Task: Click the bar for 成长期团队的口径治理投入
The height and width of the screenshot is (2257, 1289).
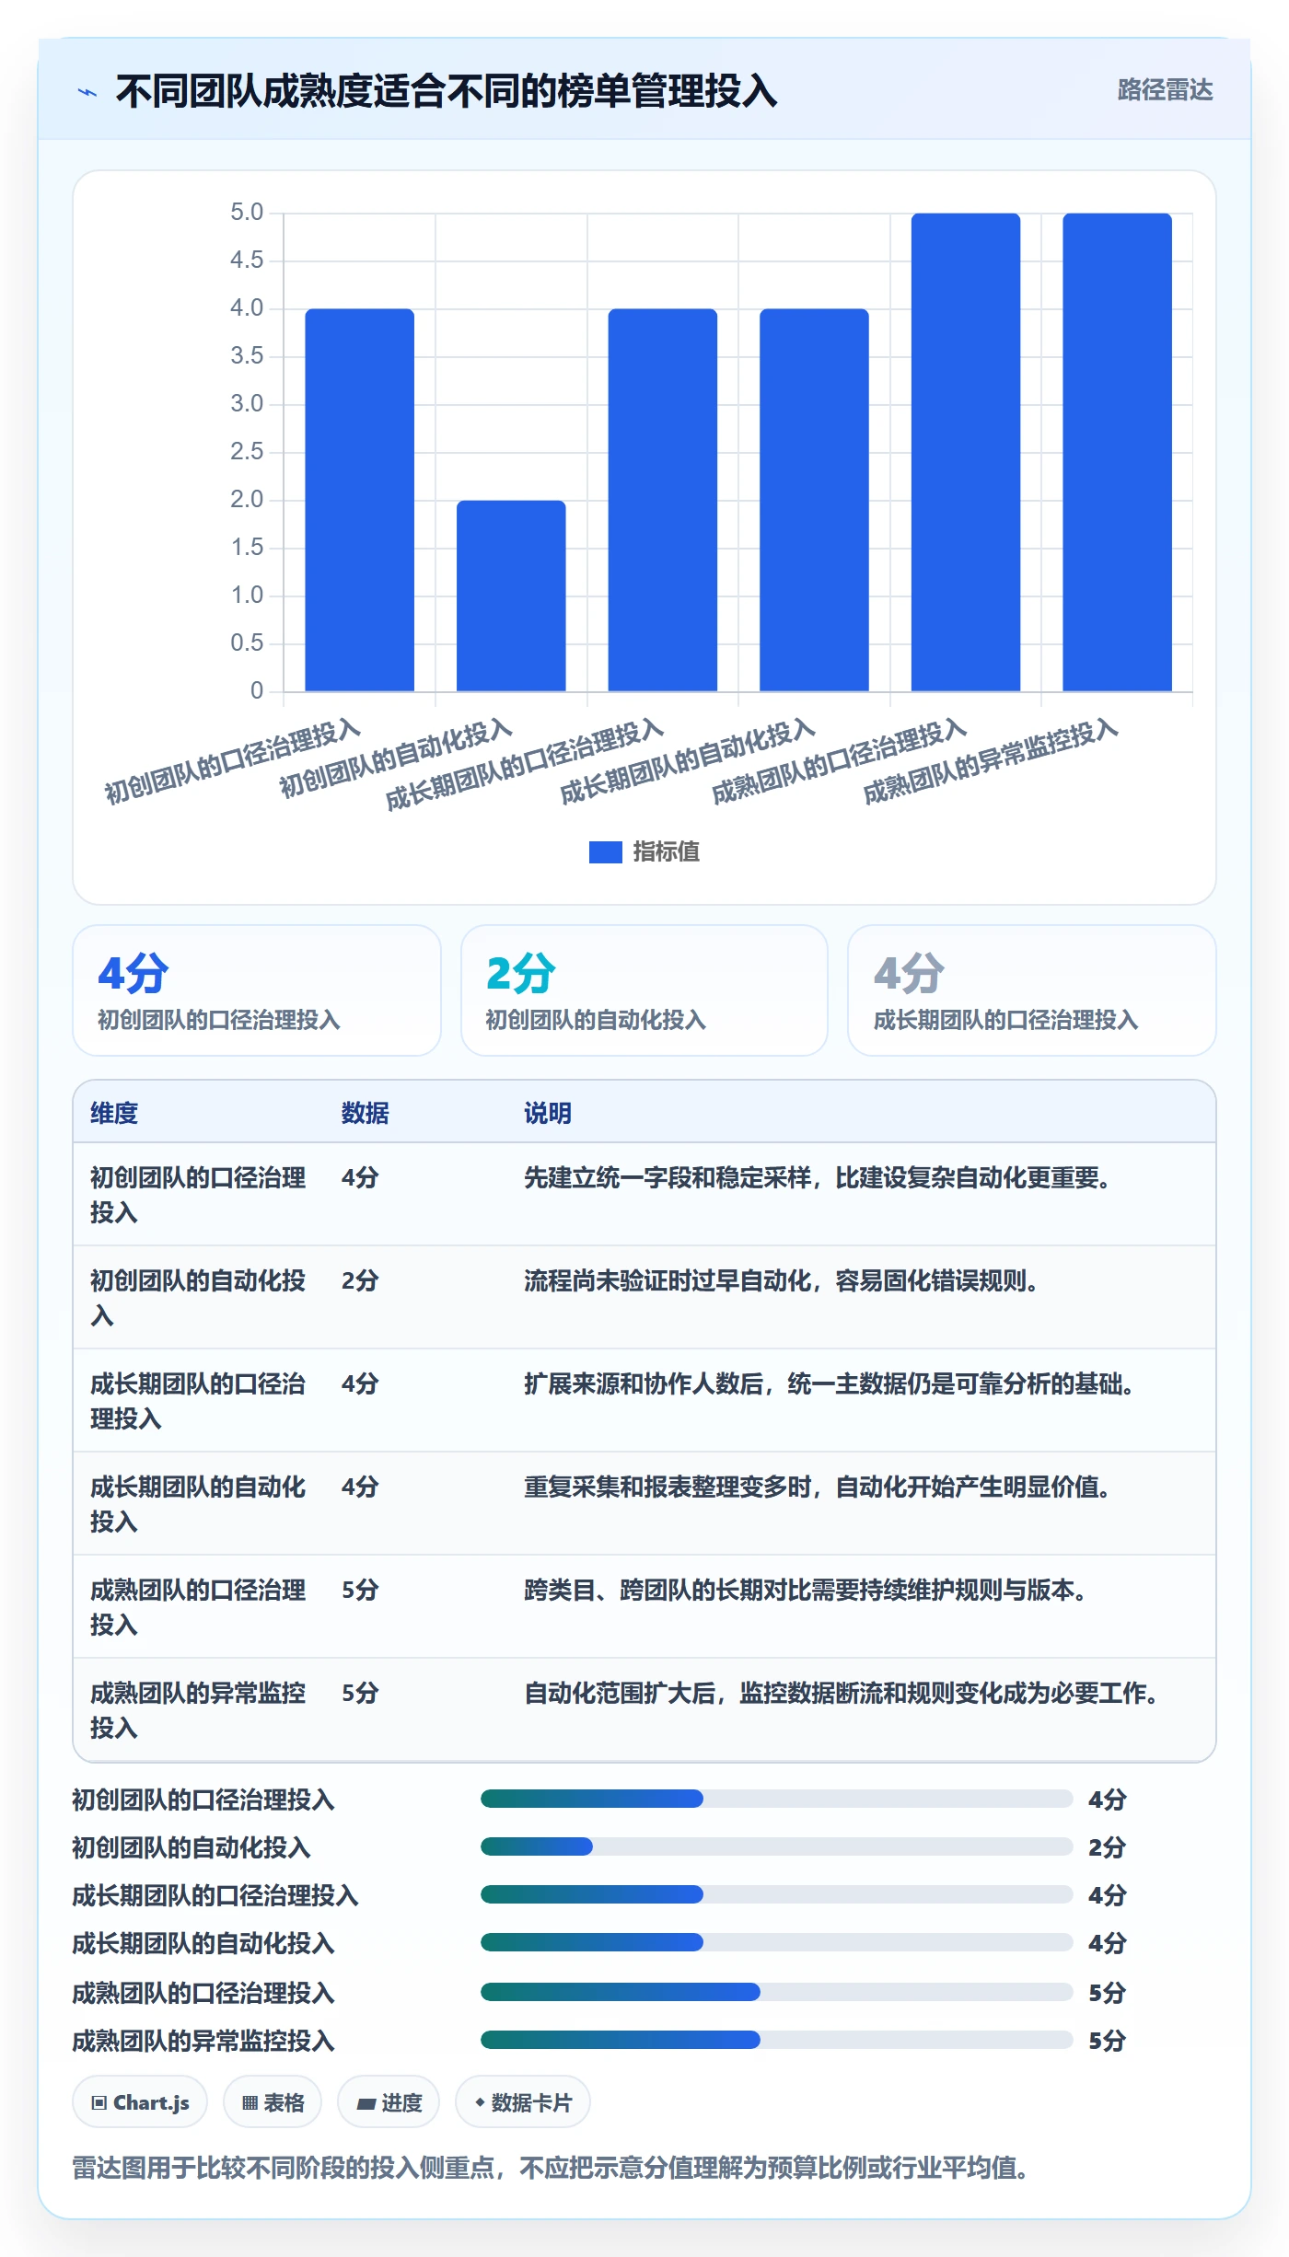Action: [662, 500]
